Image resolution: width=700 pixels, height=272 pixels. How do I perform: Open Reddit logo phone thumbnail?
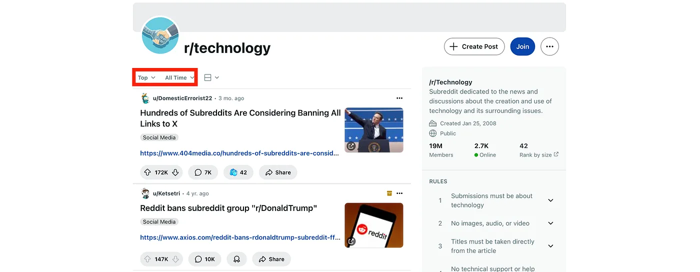click(x=374, y=225)
